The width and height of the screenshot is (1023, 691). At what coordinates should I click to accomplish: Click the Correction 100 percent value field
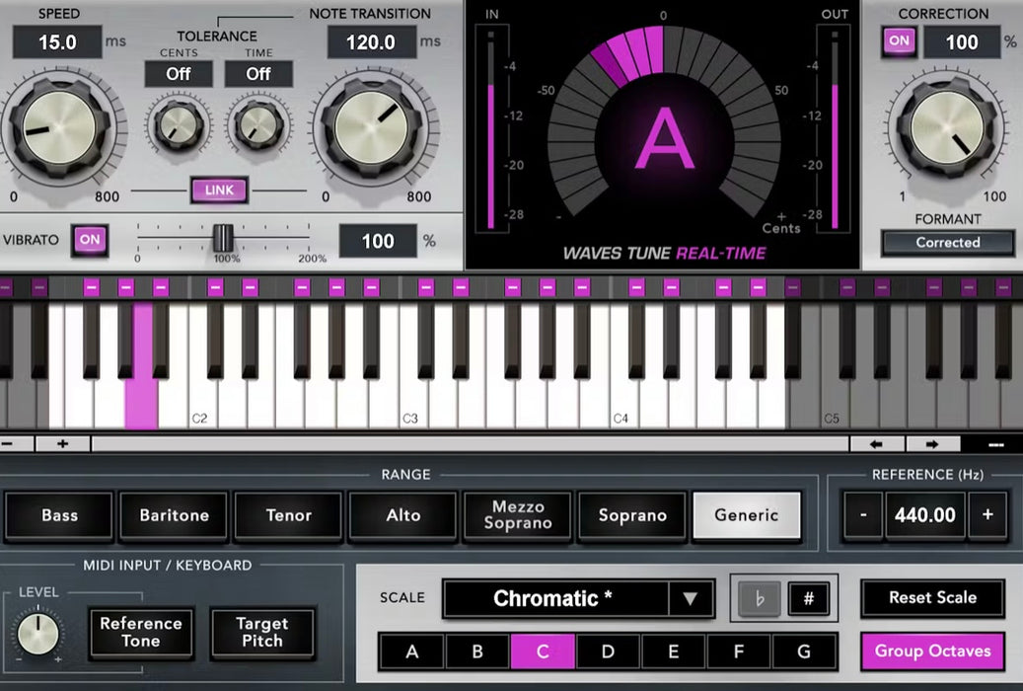(962, 42)
